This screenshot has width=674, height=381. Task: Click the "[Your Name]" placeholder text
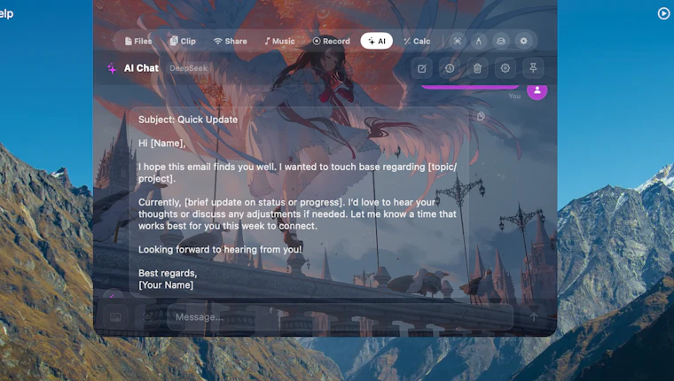(166, 285)
